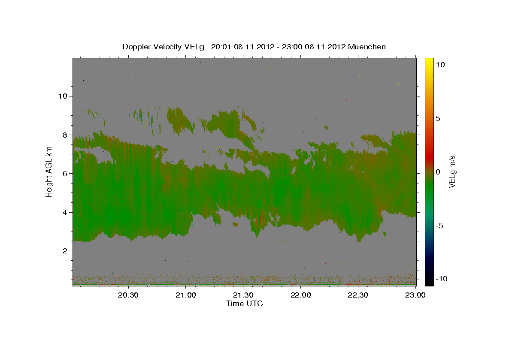Screen dimensions: 515x343
Task: Click the 'Time UTC' axis label
Action: 244,304
